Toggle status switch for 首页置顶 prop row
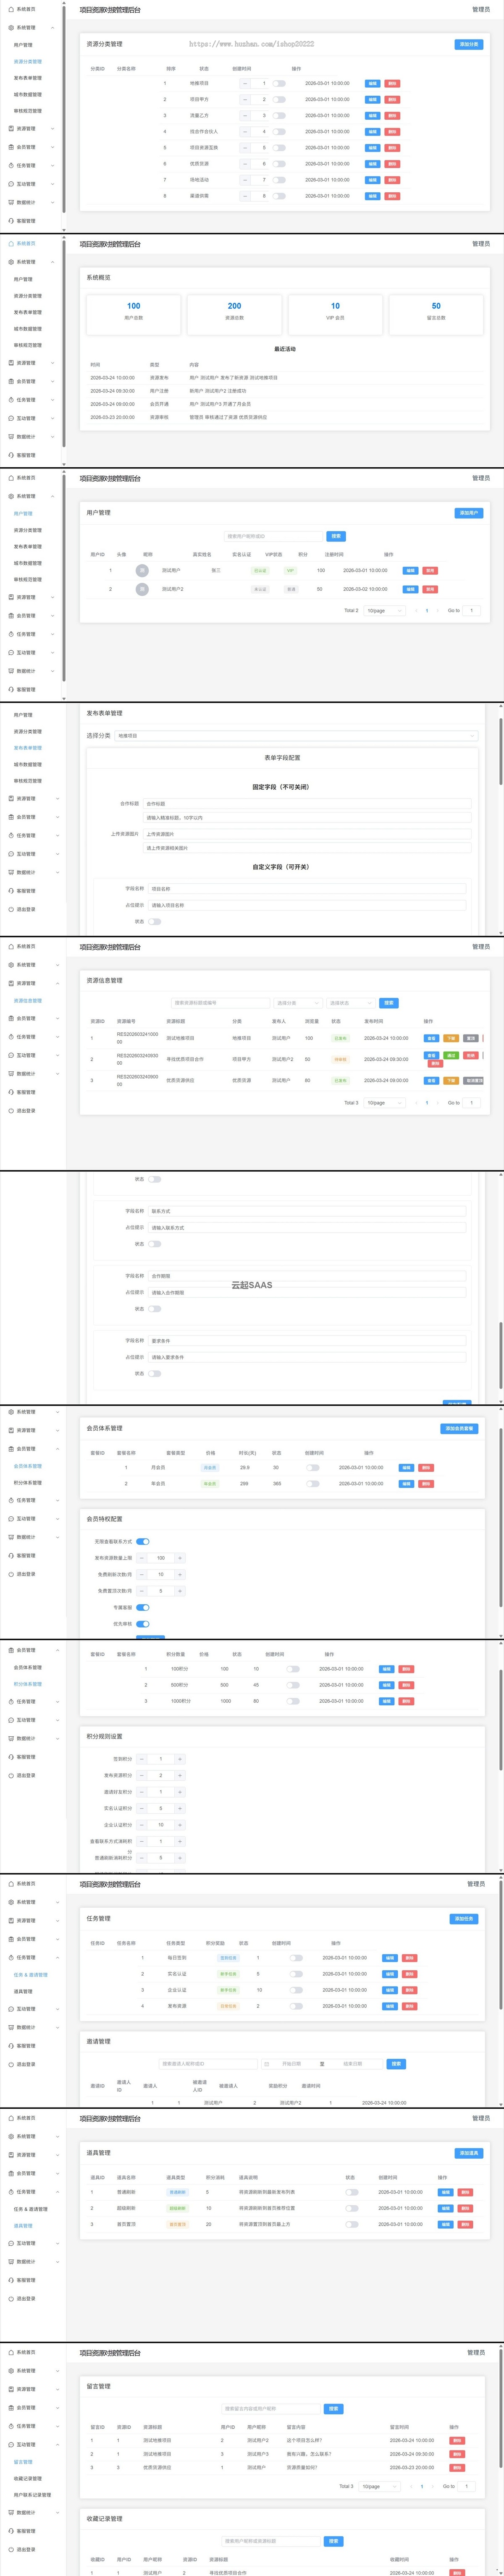 [x=351, y=2225]
